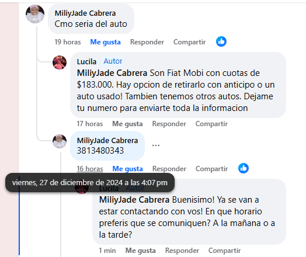The image size is (306, 257).
Task: Reply to the 'Cmo seria del auto' comment
Action: (x=147, y=42)
